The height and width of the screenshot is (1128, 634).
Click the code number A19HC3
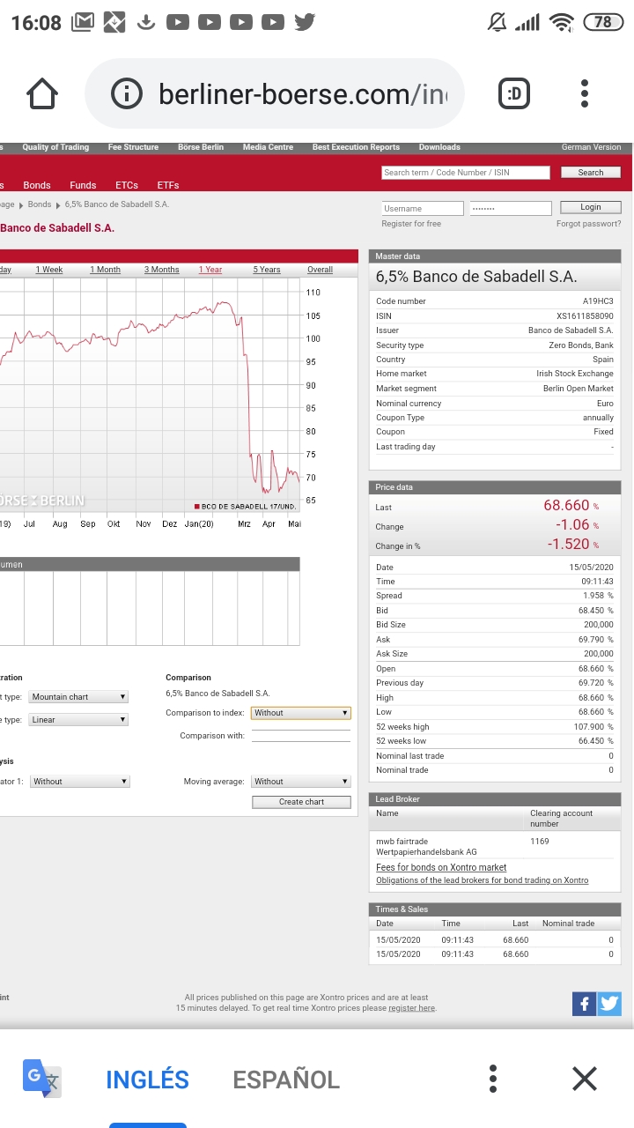tap(598, 301)
